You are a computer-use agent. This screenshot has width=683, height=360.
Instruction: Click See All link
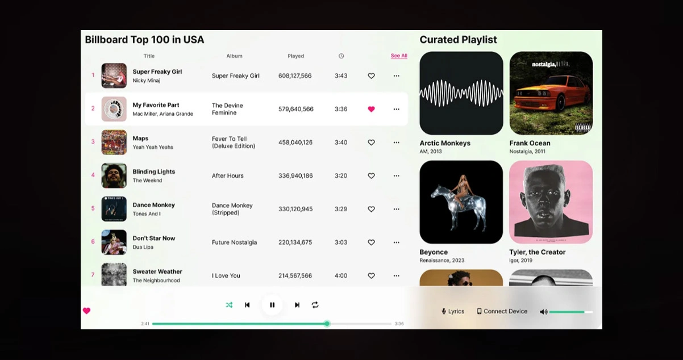[x=399, y=56]
